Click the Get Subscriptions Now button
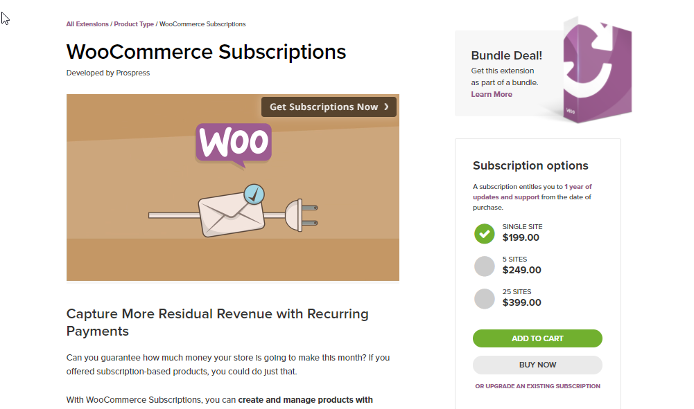The width and height of the screenshot is (694, 409). tap(329, 107)
